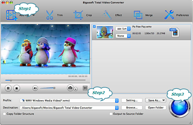
Task: Click the Merge overlapping squares icon
Action: click(138, 15)
